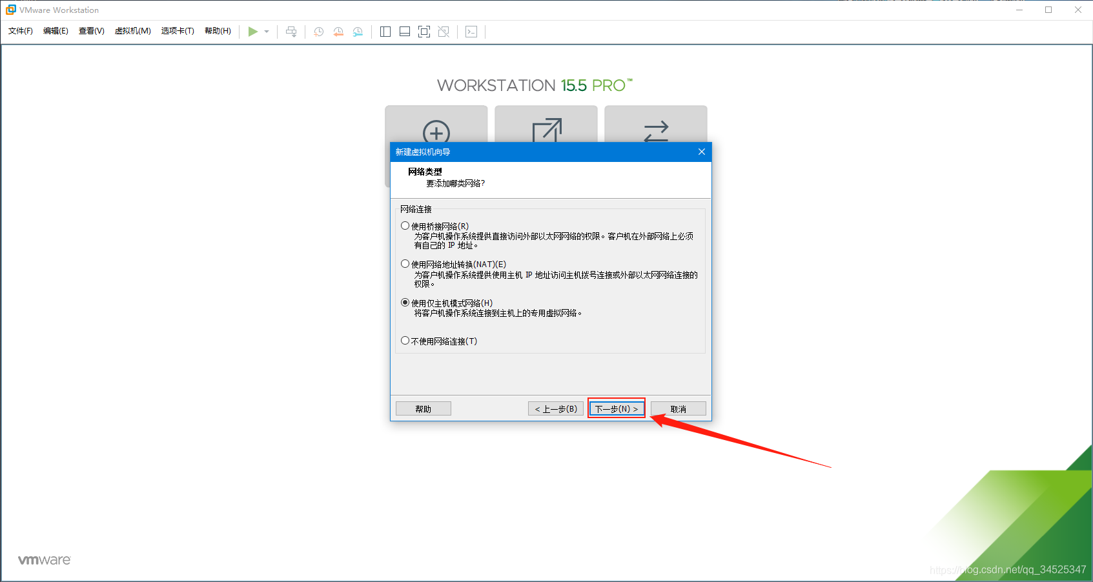Click the Unity mode toolbar icon
The width and height of the screenshot is (1093, 582).
[444, 32]
